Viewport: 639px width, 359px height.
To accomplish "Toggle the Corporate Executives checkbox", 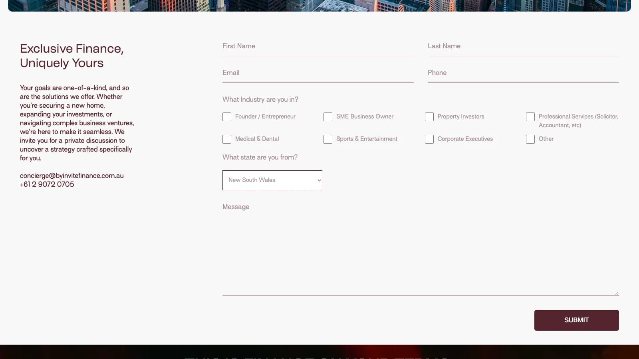I will tap(429, 139).
